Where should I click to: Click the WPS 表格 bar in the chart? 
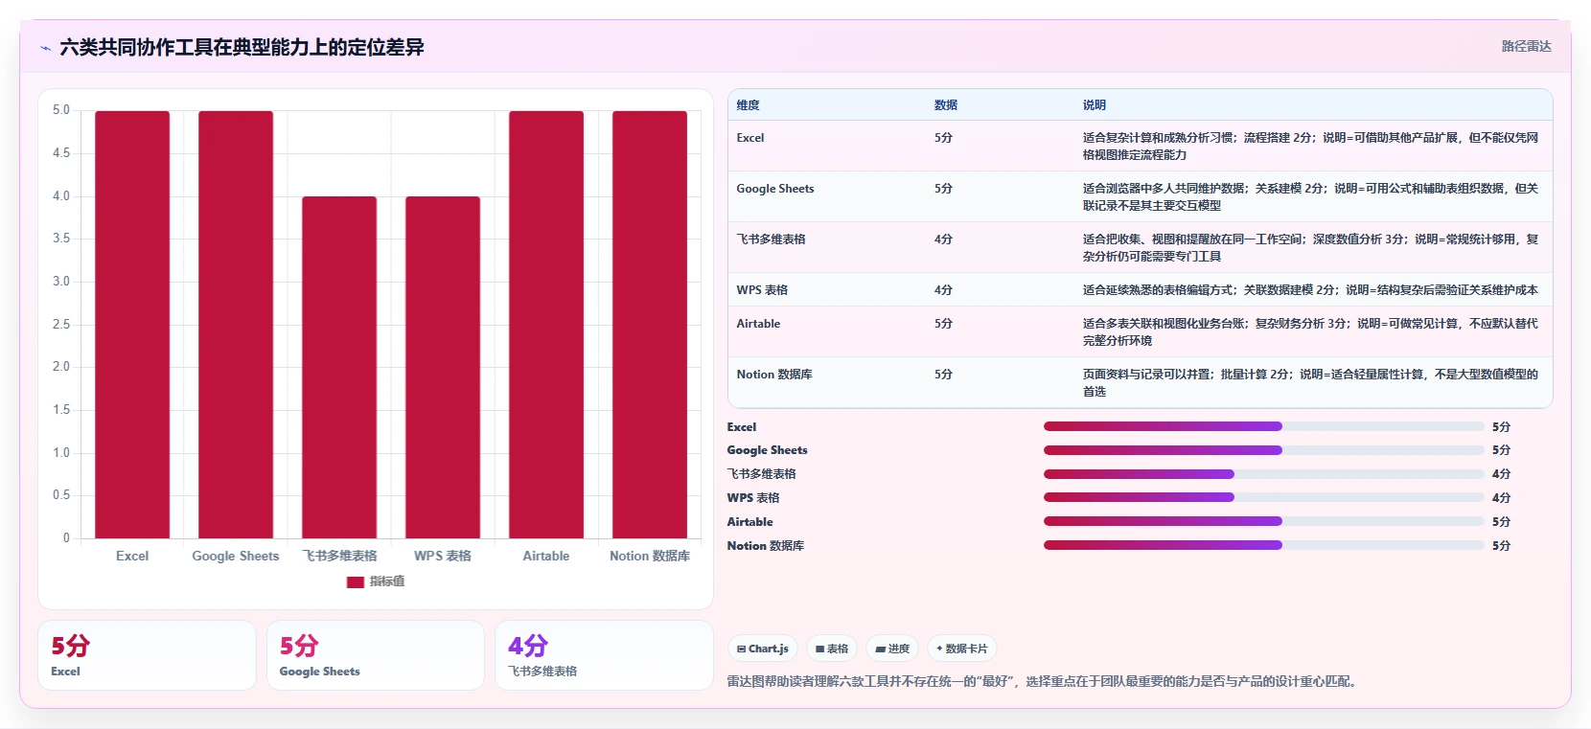tap(443, 368)
